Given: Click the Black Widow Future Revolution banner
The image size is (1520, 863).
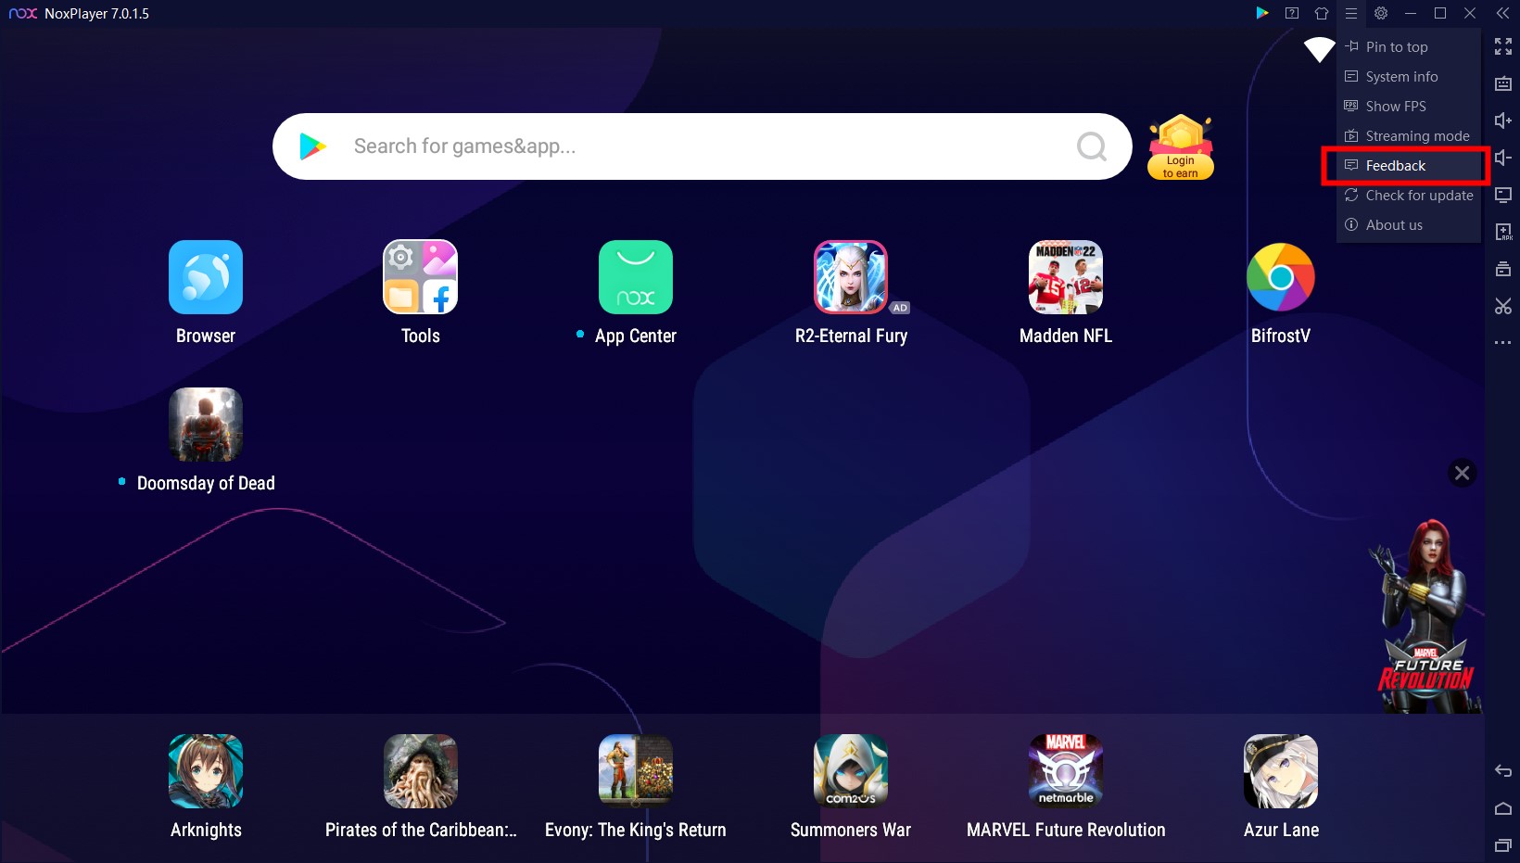Looking at the screenshot, I should tap(1427, 616).
